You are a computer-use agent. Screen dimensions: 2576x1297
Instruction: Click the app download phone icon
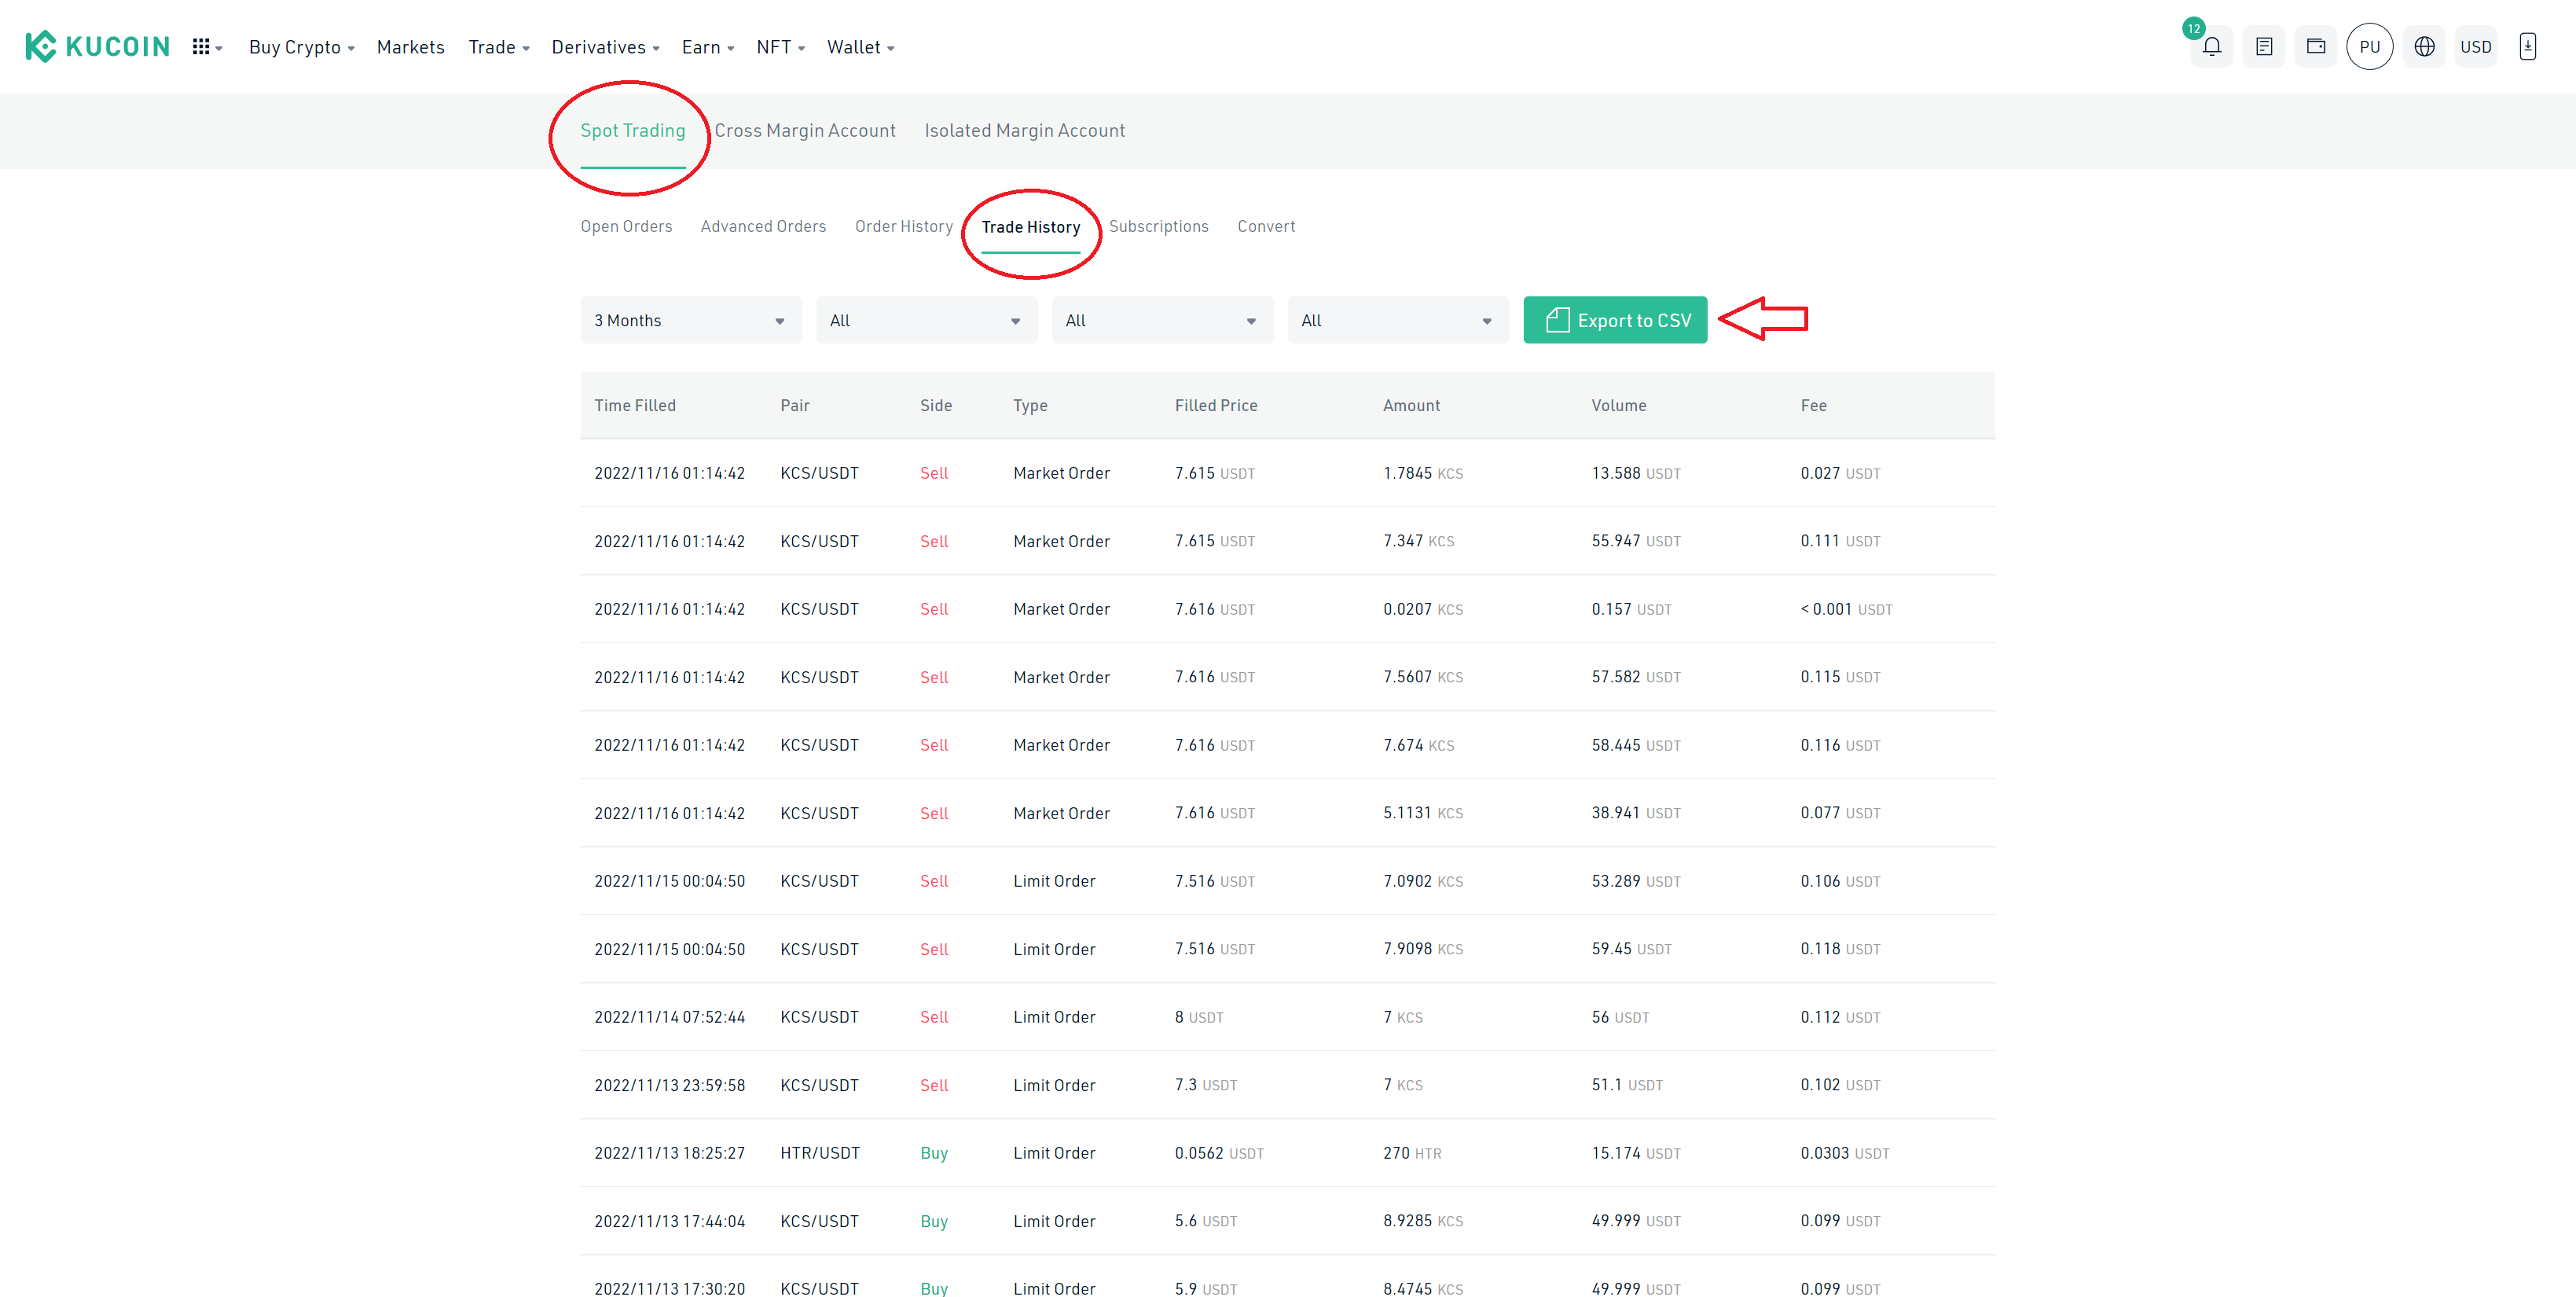click(x=2527, y=47)
